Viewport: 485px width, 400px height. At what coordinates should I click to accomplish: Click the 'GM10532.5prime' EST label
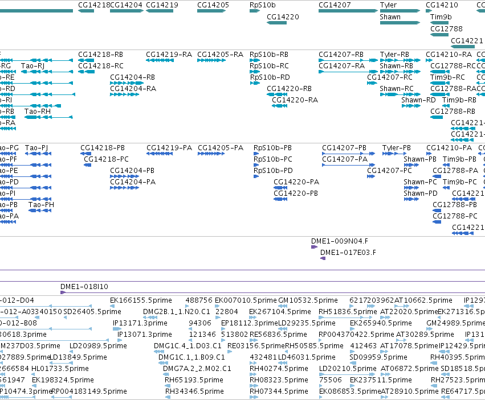308,300
